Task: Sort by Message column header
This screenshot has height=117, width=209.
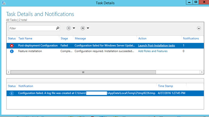Action: click(80, 39)
